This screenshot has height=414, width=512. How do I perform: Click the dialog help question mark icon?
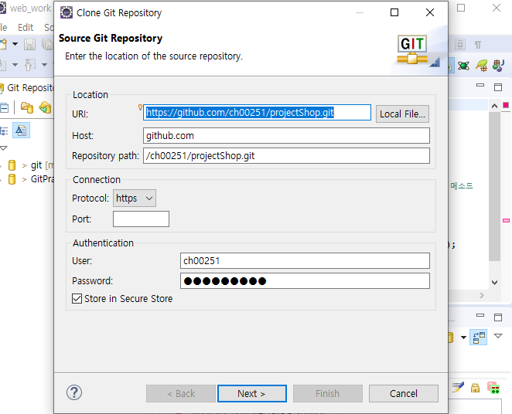tap(74, 392)
